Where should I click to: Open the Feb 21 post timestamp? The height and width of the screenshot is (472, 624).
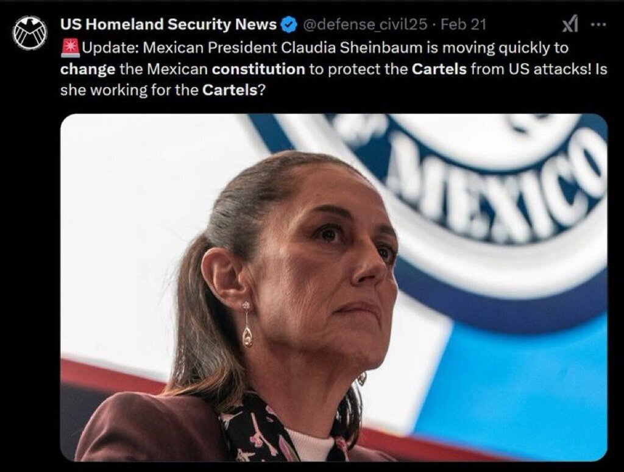coord(463,24)
